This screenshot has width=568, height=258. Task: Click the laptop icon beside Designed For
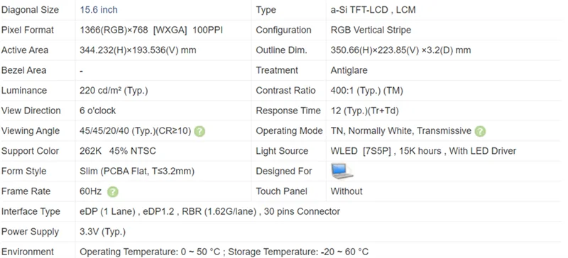pos(342,171)
